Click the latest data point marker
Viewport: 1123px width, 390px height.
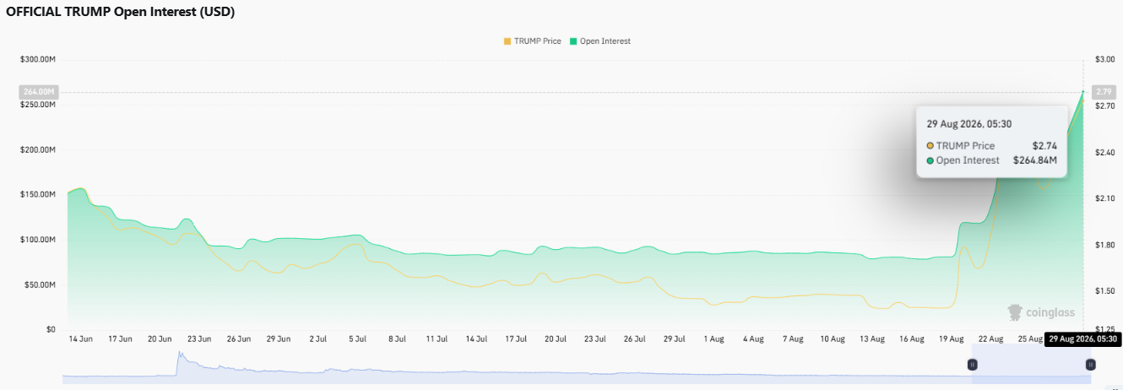pyautogui.click(x=1083, y=91)
